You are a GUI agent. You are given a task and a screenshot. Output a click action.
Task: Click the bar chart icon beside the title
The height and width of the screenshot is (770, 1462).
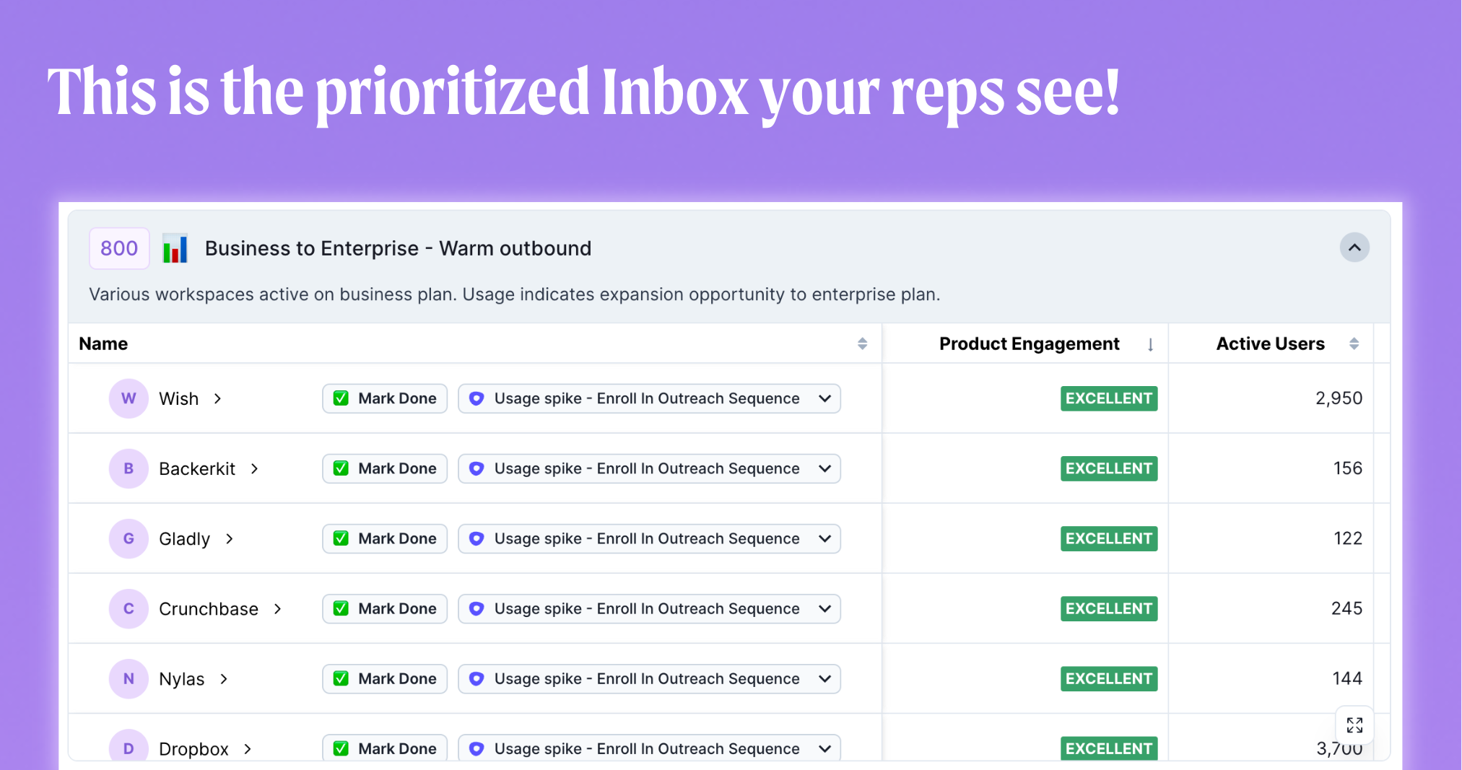pos(175,248)
